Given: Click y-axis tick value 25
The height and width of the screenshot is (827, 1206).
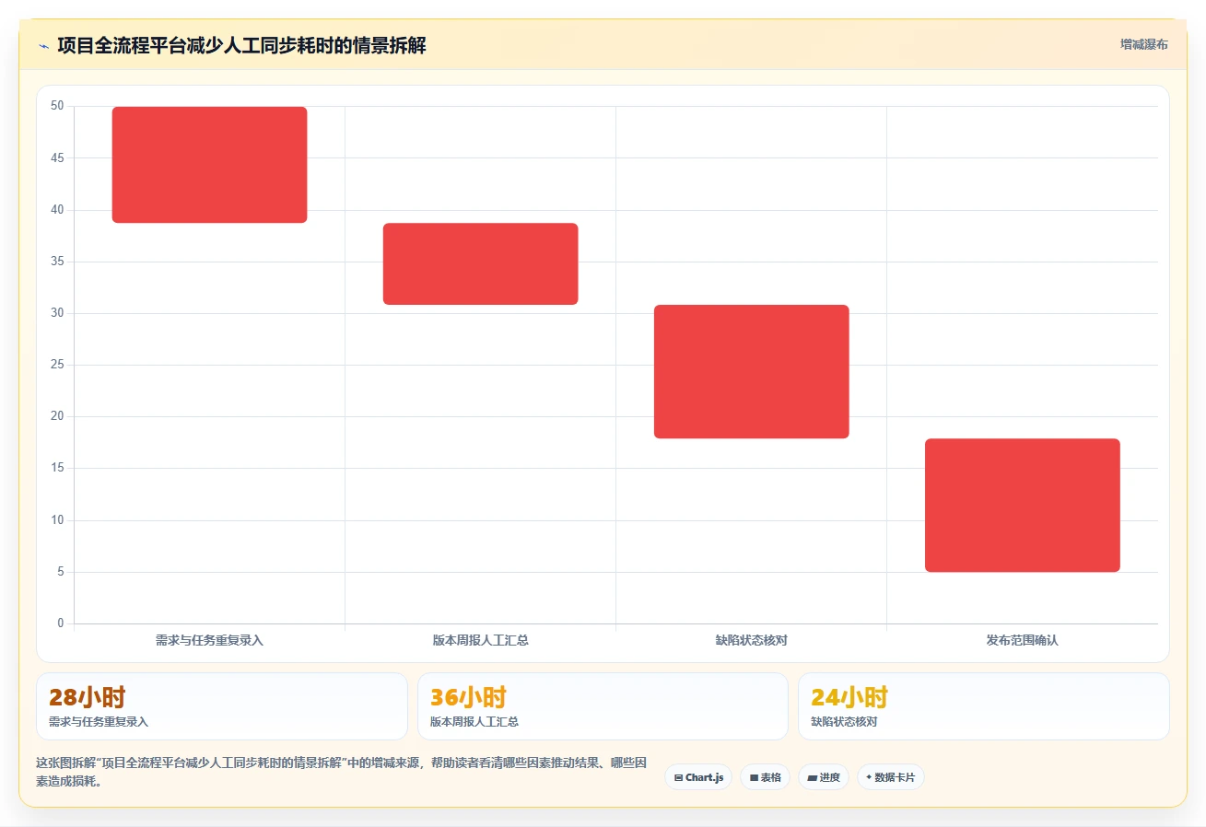Looking at the screenshot, I should coord(58,365).
